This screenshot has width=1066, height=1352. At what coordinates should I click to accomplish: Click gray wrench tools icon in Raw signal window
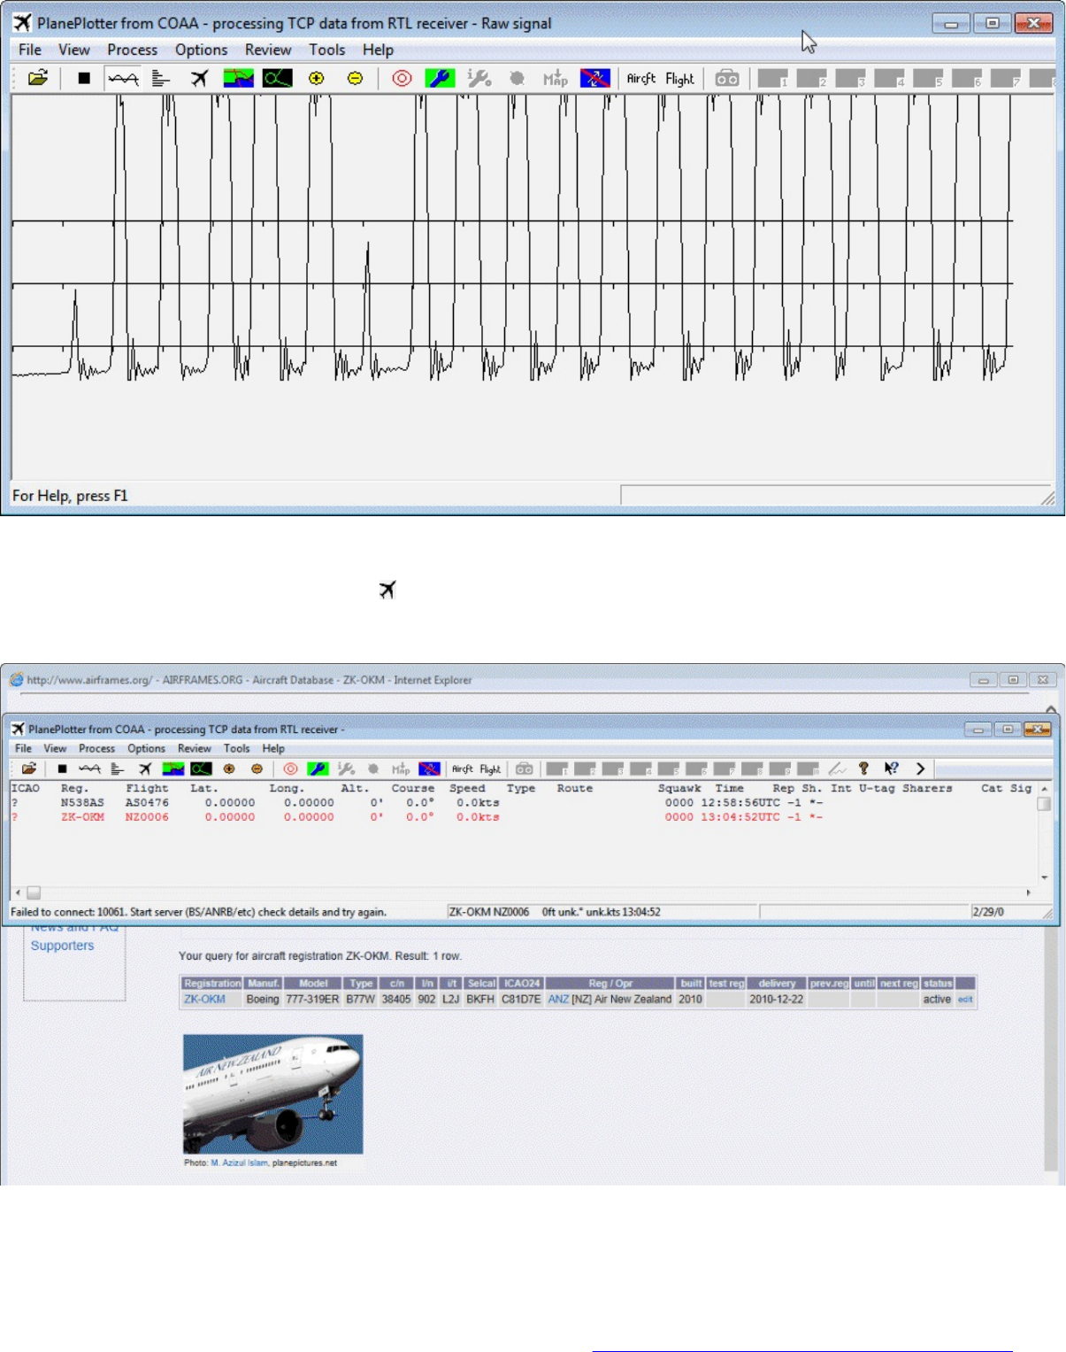tap(479, 78)
